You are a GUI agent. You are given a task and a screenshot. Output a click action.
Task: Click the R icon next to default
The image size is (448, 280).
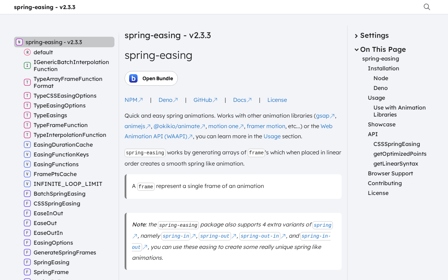coord(27,52)
